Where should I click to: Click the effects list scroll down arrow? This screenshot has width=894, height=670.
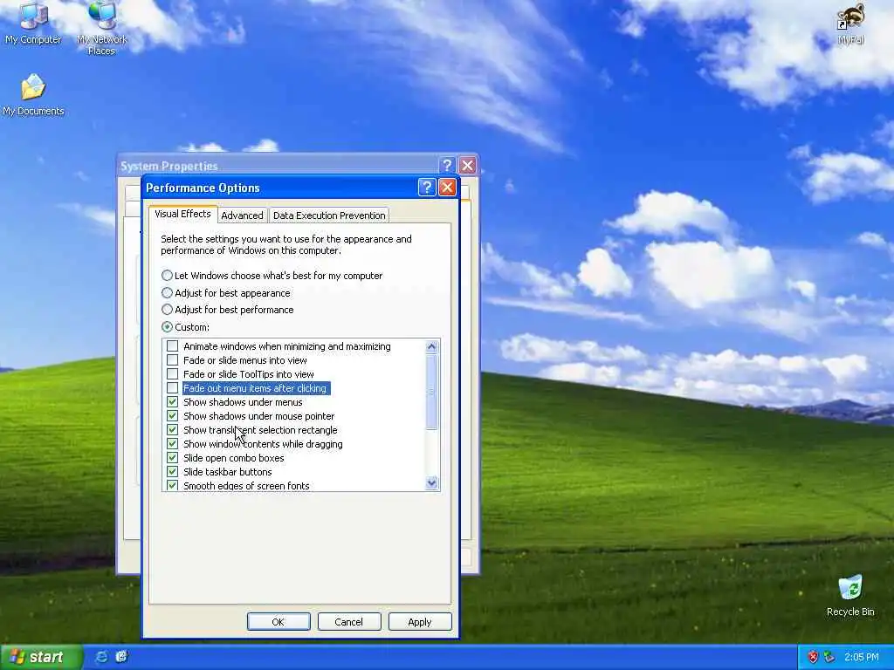pos(431,483)
